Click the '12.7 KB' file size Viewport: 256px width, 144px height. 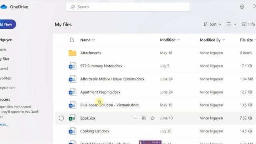246,92
